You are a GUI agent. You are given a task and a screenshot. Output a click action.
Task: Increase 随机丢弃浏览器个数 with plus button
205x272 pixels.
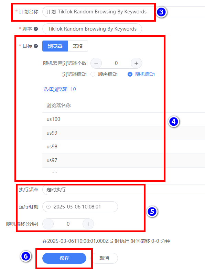point(136,63)
